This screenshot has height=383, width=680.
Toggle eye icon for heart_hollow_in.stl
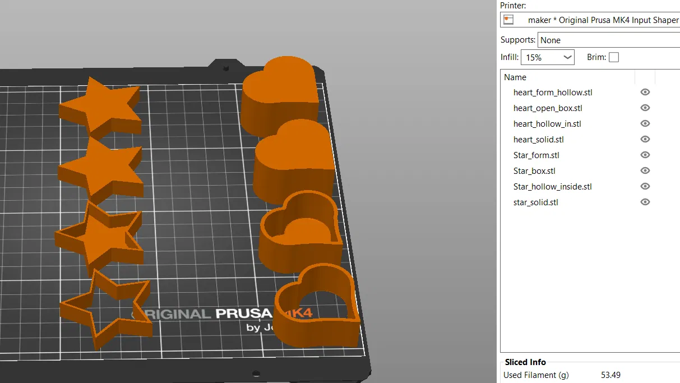click(645, 123)
